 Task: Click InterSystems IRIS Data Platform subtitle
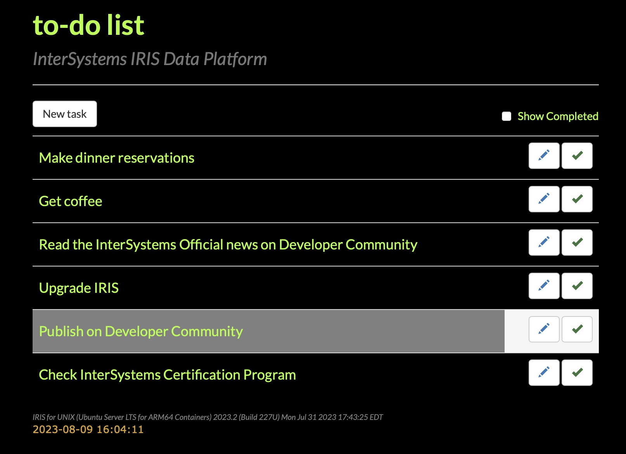point(150,59)
